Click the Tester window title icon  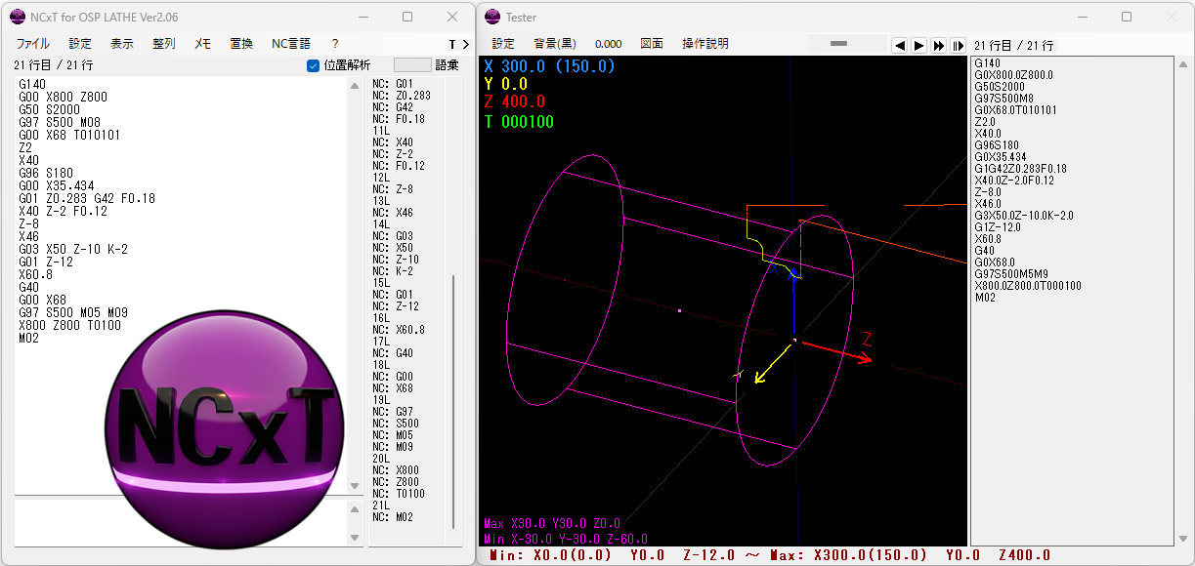click(491, 17)
